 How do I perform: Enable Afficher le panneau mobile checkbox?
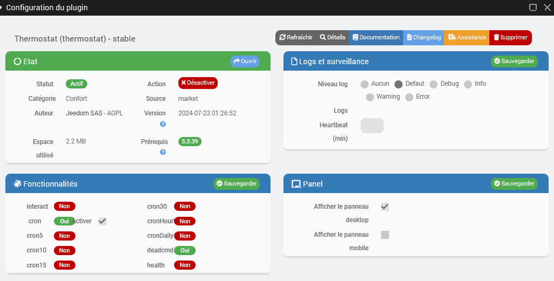tap(385, 235)
